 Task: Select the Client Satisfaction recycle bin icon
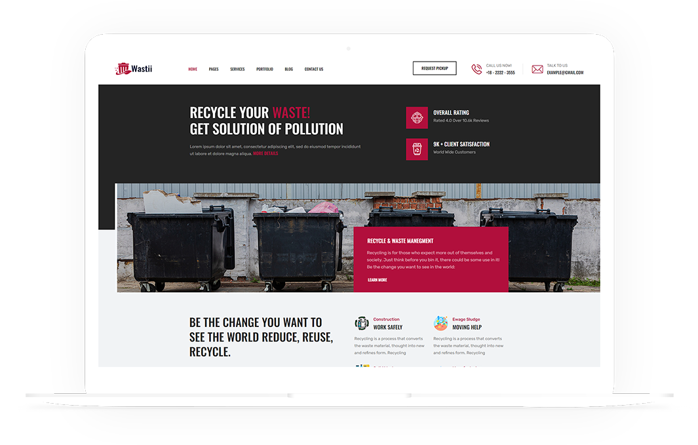pyautogui.click(x=417, y=149)
